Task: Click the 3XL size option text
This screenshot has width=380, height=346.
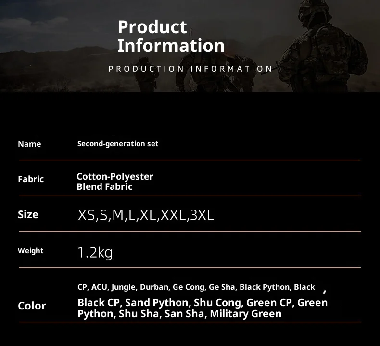Action: [x=202, y=215]
